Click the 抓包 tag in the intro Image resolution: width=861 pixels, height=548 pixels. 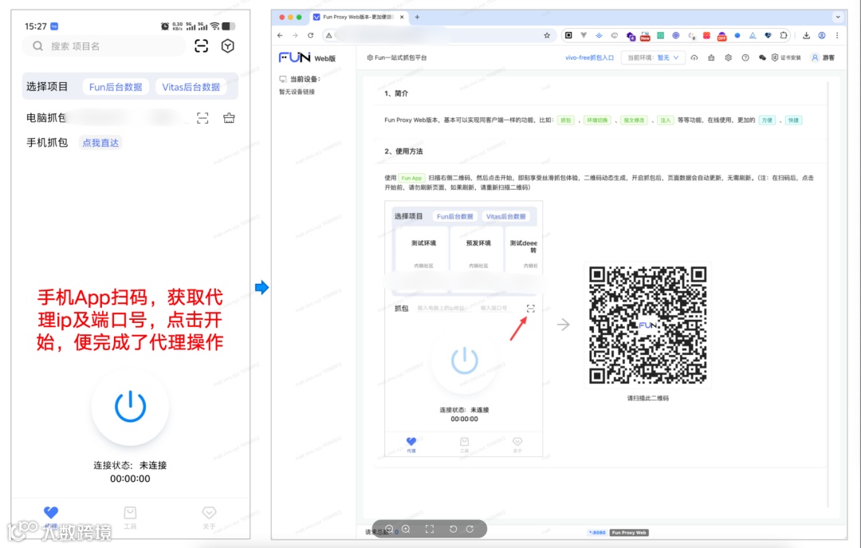pyautogui.click(x=565, y=120)
